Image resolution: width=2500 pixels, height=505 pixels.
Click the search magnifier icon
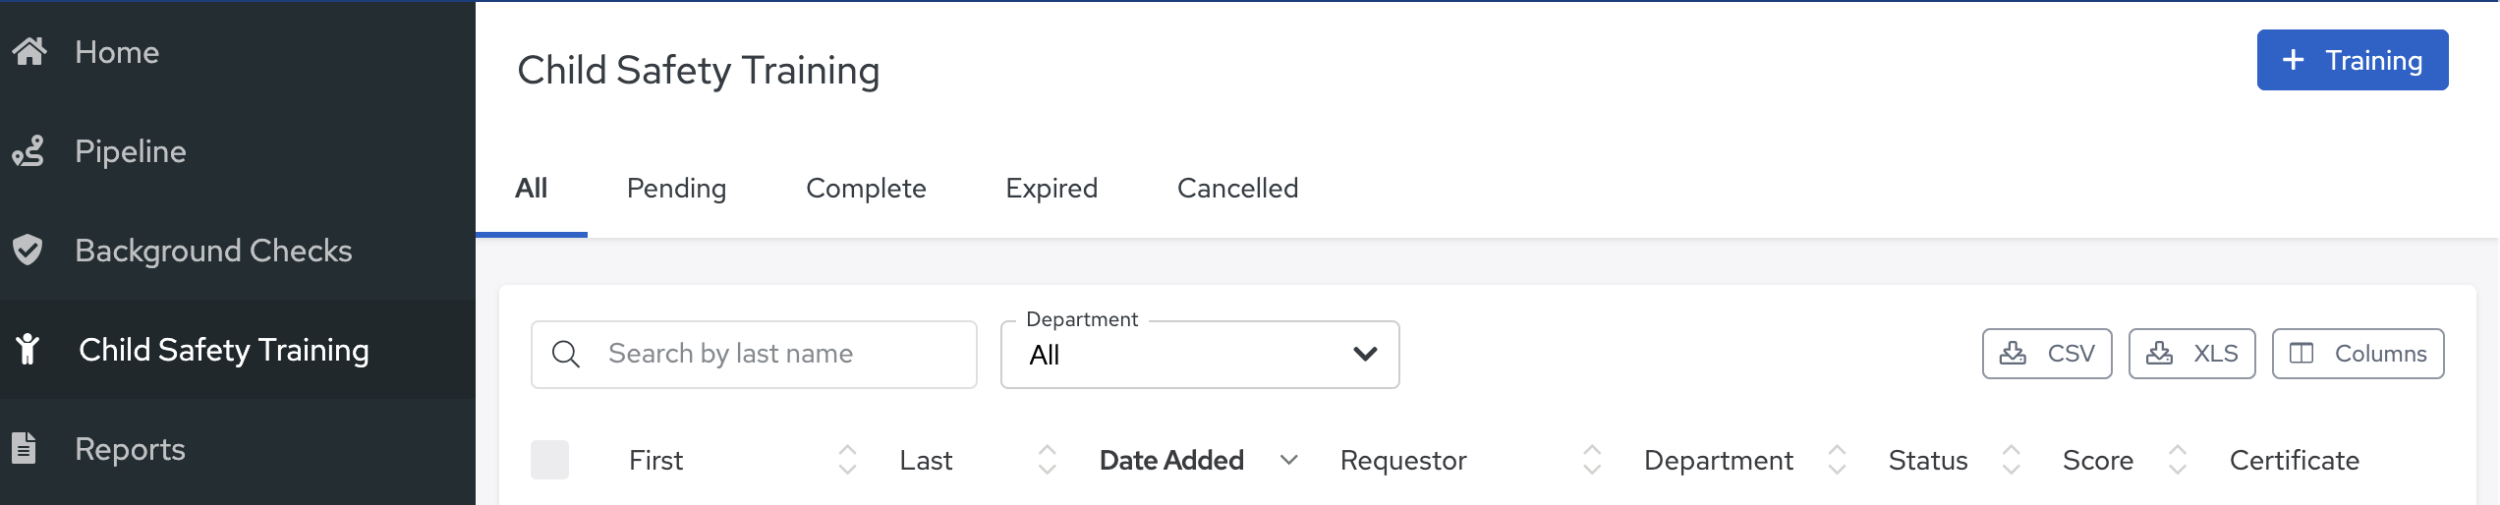click(x=566, y=354)
